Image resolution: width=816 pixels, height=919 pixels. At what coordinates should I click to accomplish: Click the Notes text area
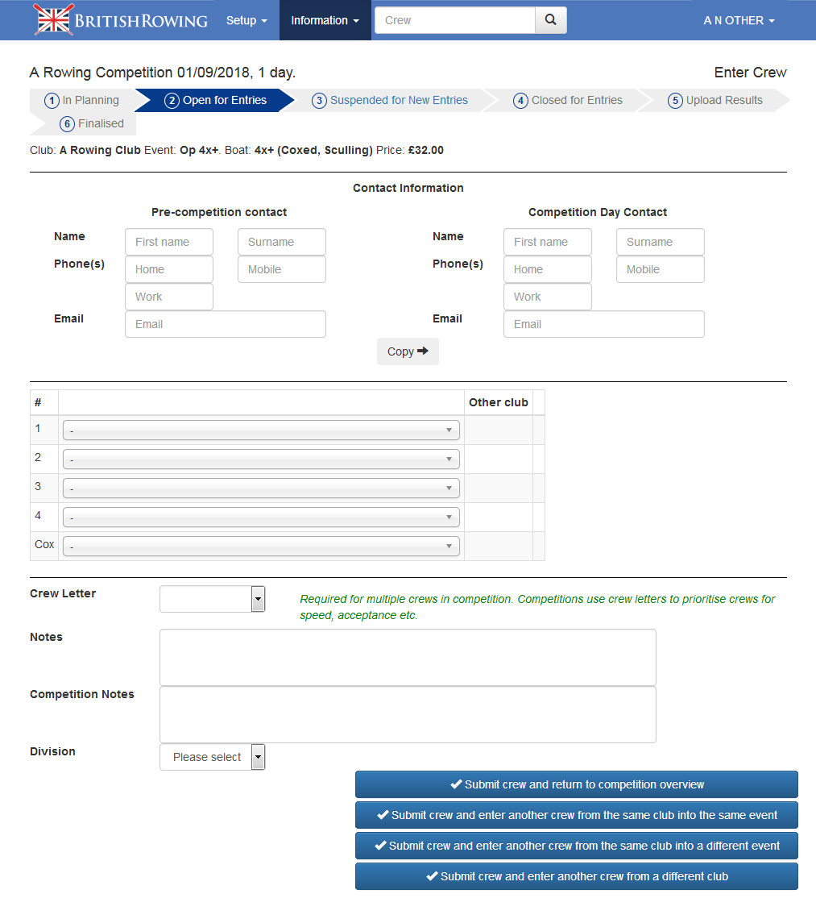tap(408, 657)
